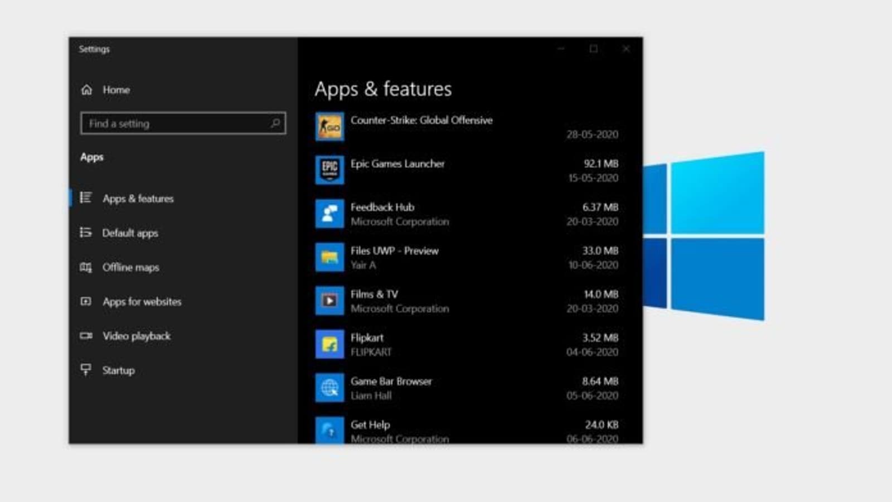The image size is (892, 502).
Task: Select the Game Bar Browser app name
Action: click(391, 381)
